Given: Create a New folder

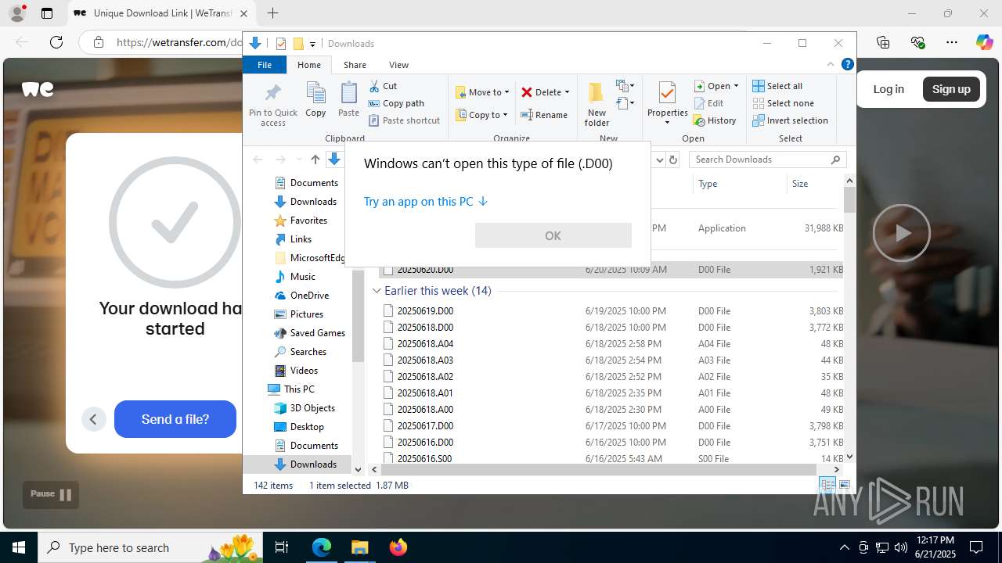Looking at the screenshot, I should tap(597, 103).
